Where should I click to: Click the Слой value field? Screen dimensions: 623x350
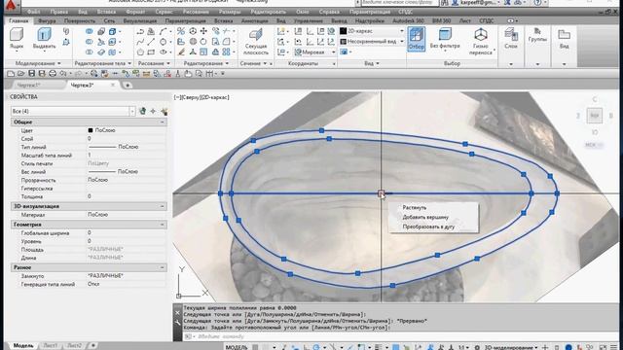pos(126,138)
